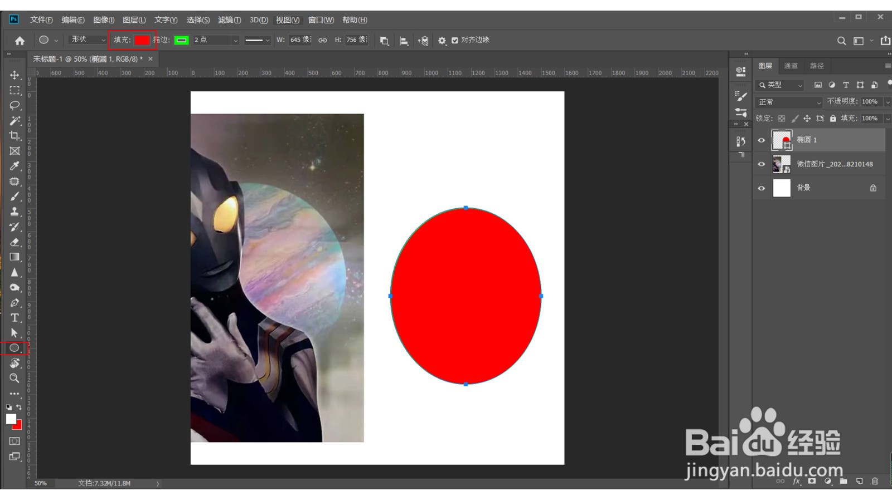The width and height of the screenshot is (892, 501).
Task: Select the Eyedropper tool
Action: coord(14,166)
